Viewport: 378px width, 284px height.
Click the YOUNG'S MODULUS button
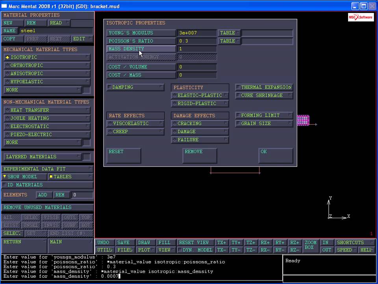point(141,33)
